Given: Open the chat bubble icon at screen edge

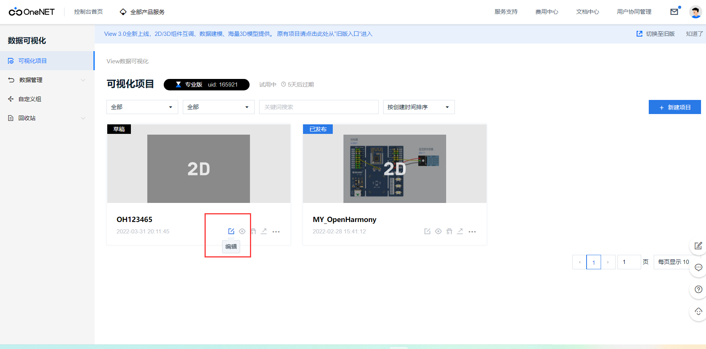Looking at the screenshot, I should pyautogui.click(x=698, y=267).
